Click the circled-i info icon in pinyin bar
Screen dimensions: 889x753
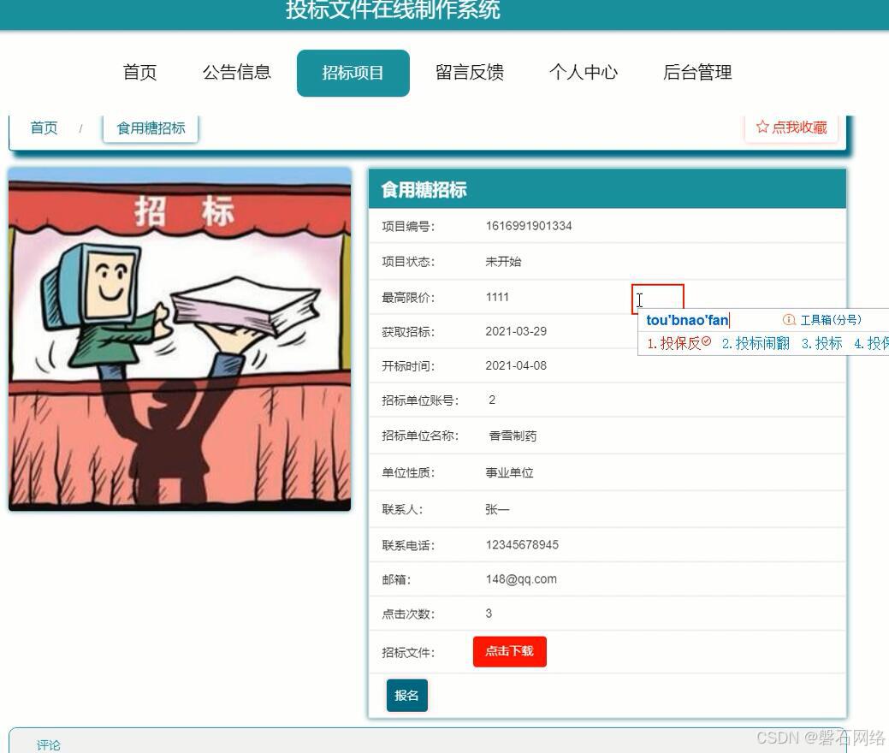pos(788,319)
